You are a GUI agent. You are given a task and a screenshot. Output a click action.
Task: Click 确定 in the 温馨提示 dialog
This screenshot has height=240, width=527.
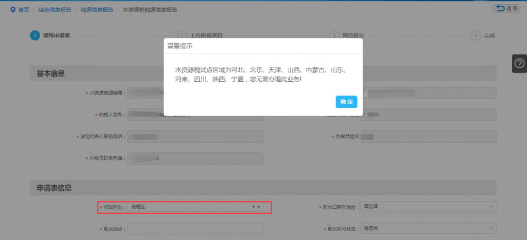(346, 102)
